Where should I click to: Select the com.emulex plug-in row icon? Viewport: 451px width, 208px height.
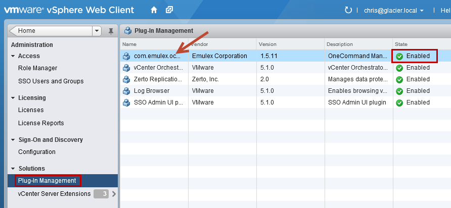(126, 56)
